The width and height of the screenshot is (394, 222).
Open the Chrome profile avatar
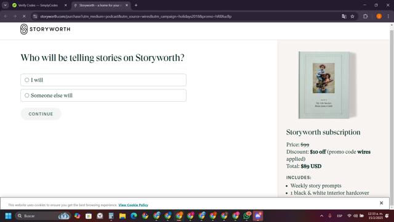(x=379, y=17)
